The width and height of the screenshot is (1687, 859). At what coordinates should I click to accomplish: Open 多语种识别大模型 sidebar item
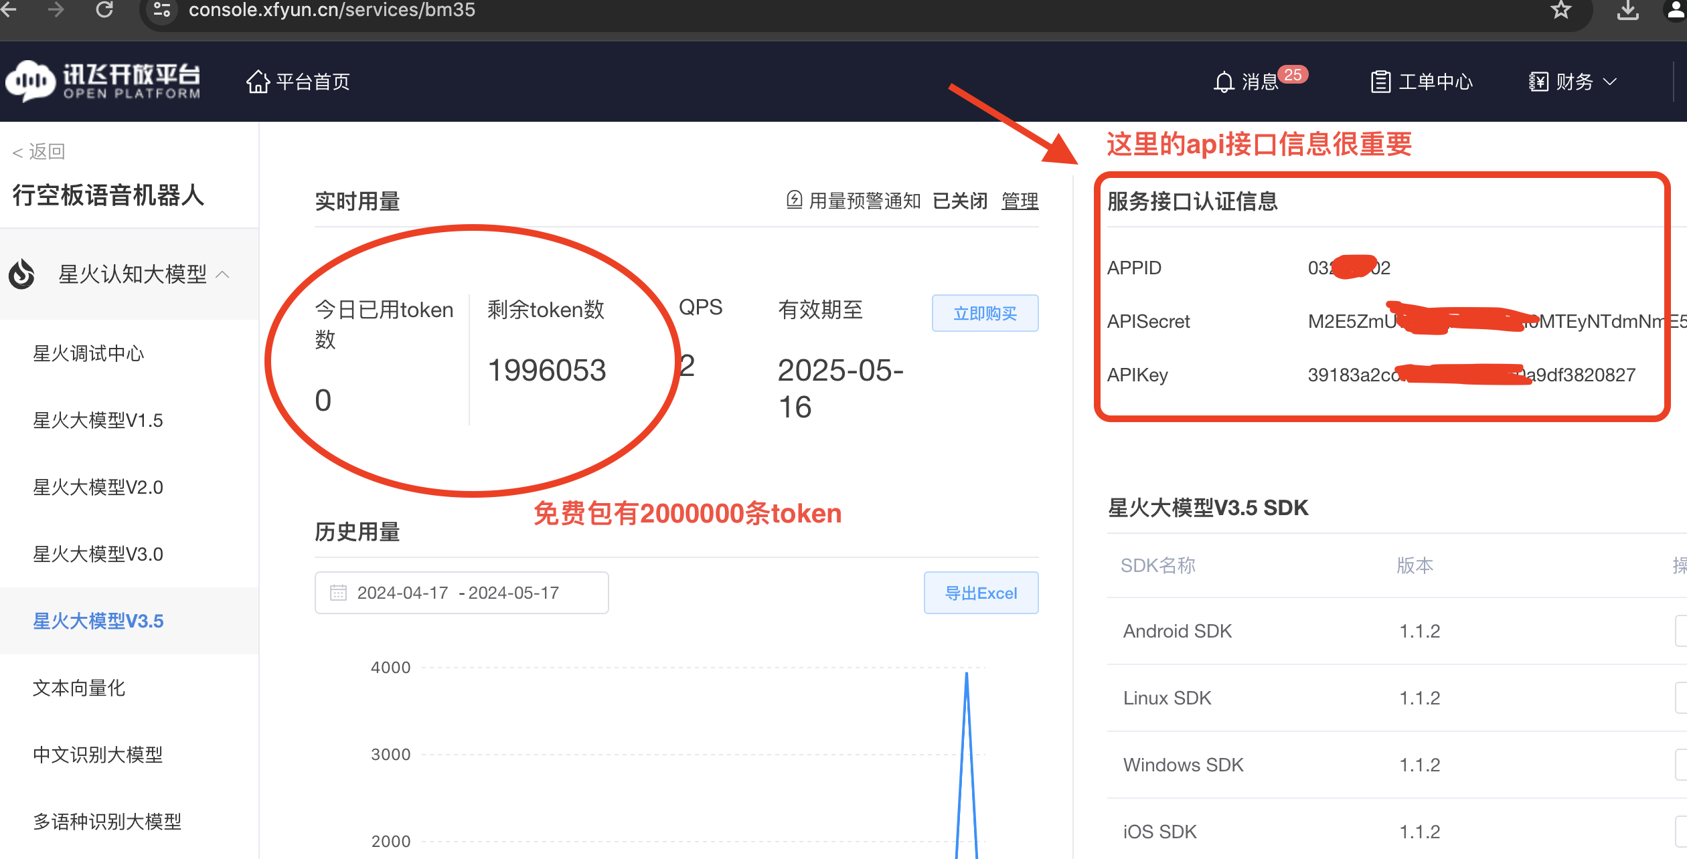(107, 822)
